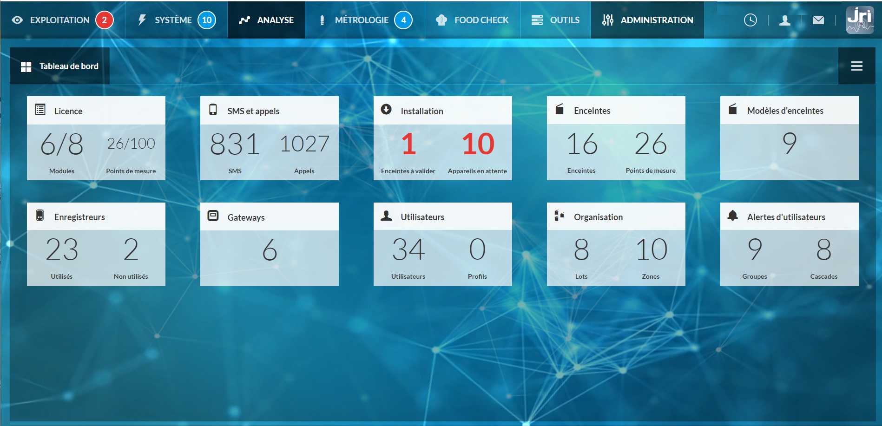Open the hamburger menu on the dashboard bar
This screenshot has height=426, width=882.
(x=857, y=66)
